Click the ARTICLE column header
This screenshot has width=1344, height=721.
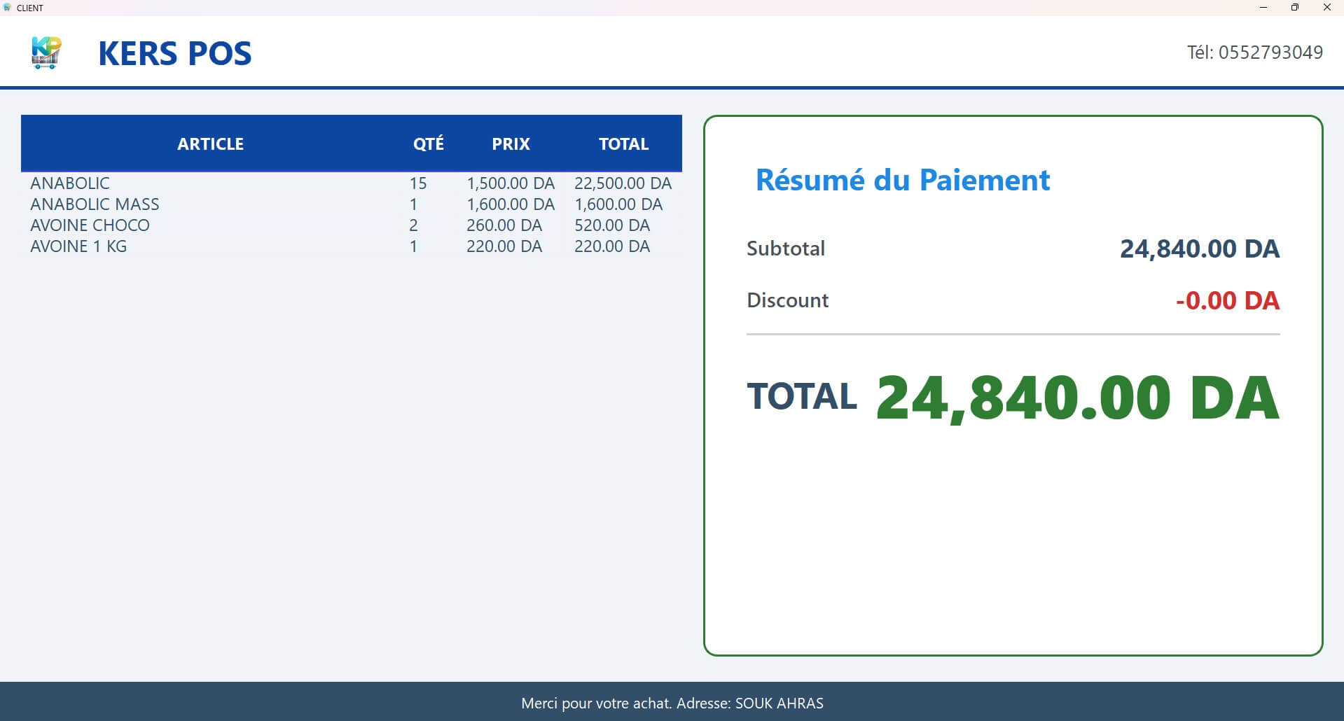[210, 143]
